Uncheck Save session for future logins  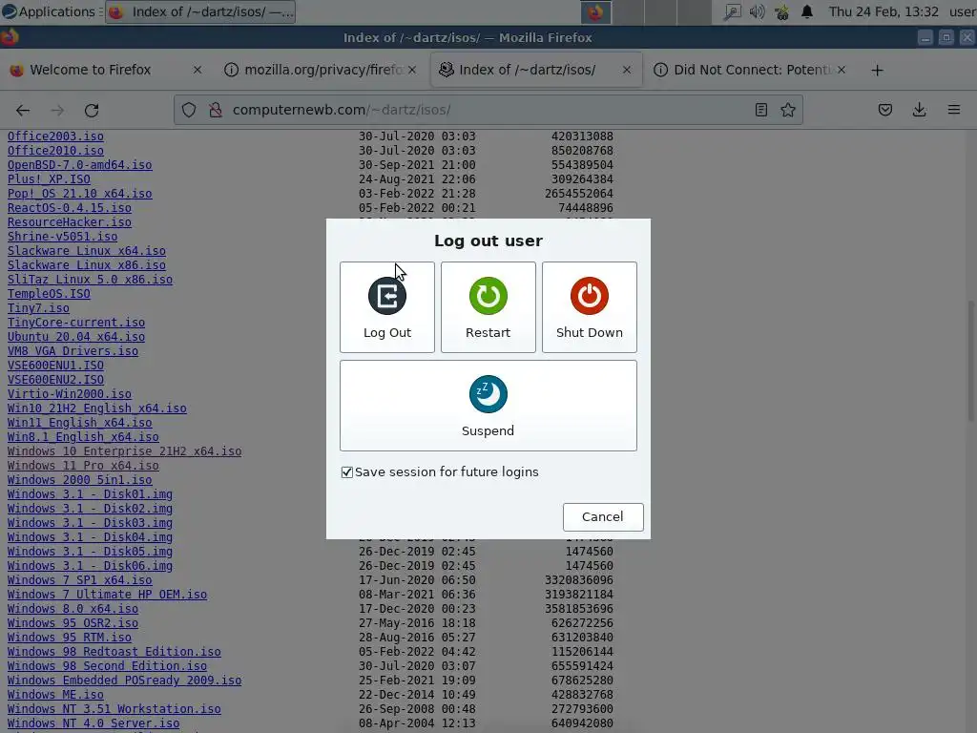[x=347, y=472]
